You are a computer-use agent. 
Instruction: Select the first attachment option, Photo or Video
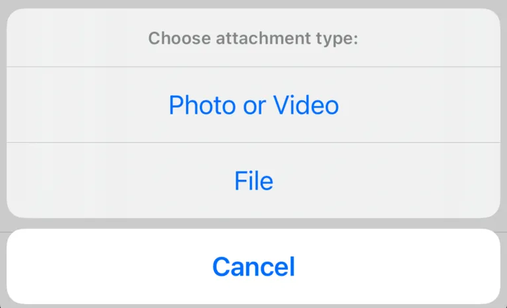(x=253, y=105)
